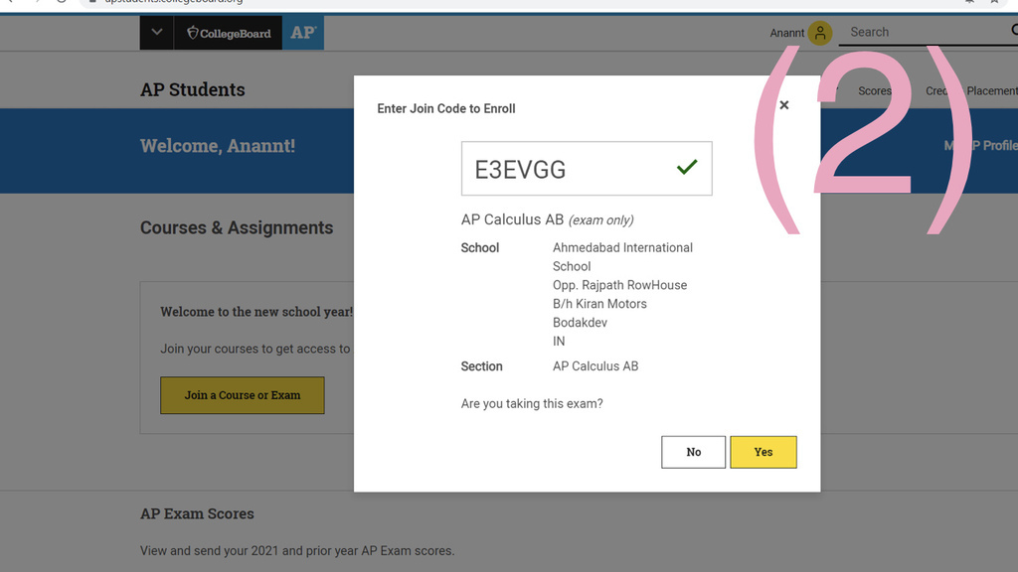The image size is (1018, 572).
Task: Click the AP logo in the header
Action: point(303,33)
